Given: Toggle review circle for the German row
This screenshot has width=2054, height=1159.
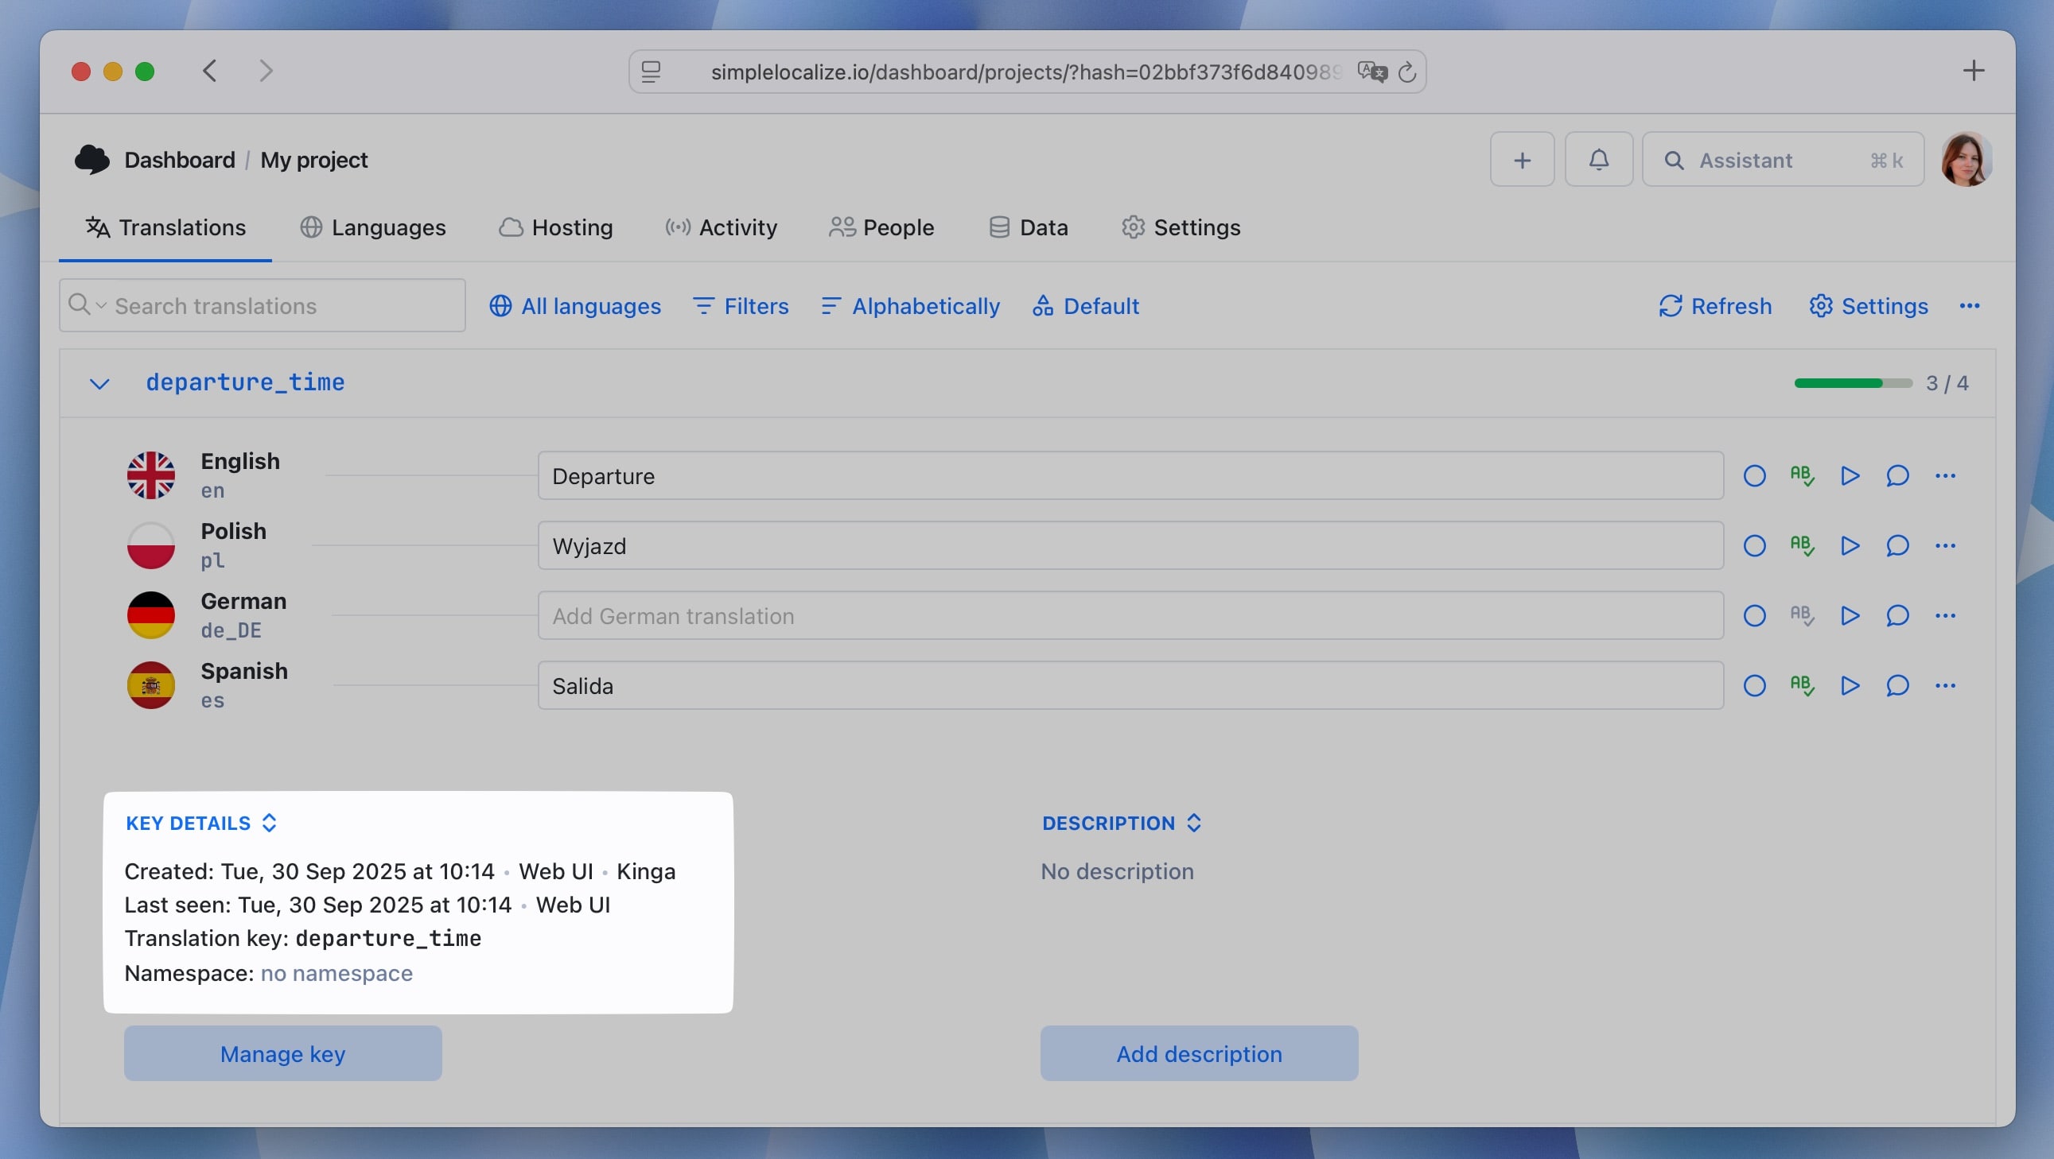Looking at the screenshot, I should [x=1755, y=615].
